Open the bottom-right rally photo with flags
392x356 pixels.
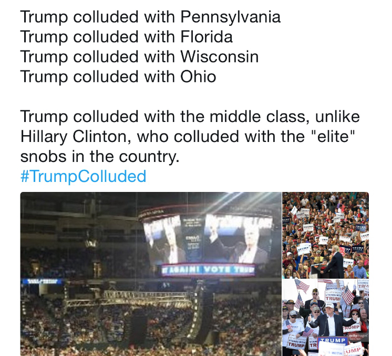click(325, 317)
